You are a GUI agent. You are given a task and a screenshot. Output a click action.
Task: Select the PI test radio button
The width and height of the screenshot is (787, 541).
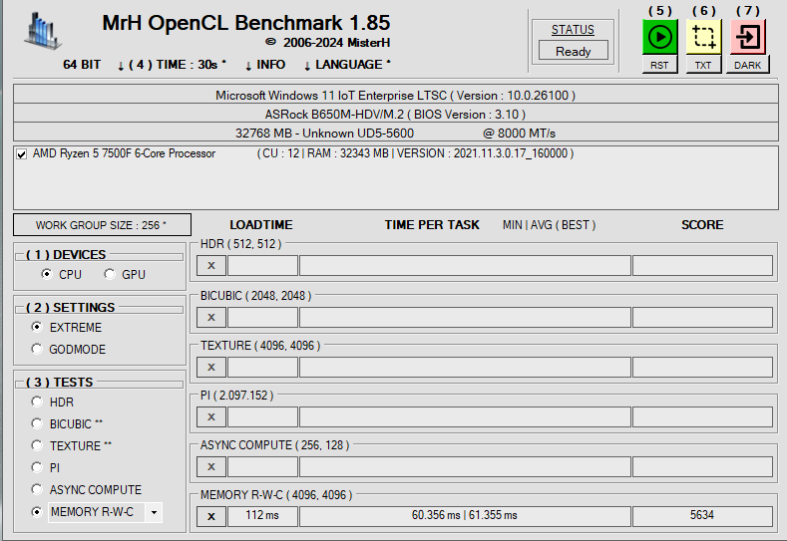click(37, 467)
